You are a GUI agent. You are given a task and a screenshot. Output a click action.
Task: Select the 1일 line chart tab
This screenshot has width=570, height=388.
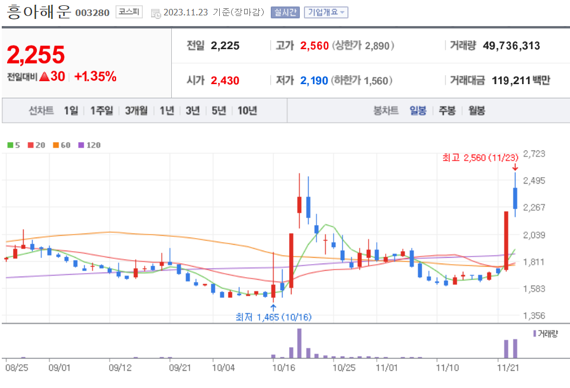[71, 110]
